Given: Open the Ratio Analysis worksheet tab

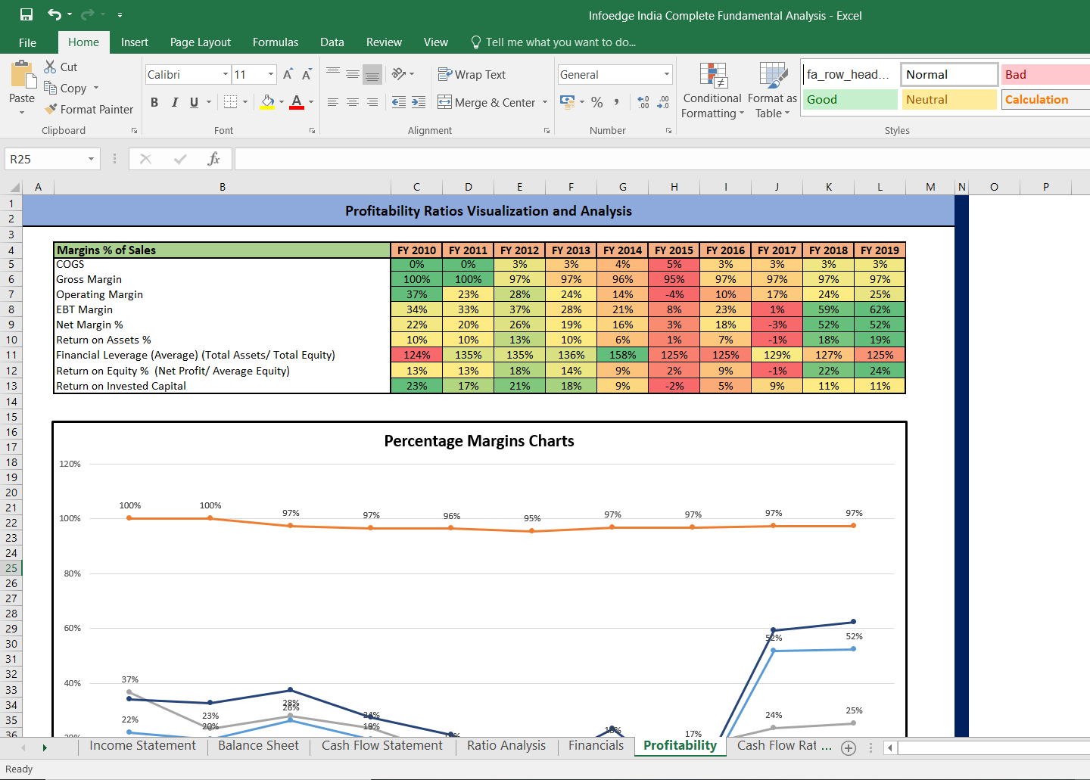Looking at the screenshot, I should (x=506, y=746).
